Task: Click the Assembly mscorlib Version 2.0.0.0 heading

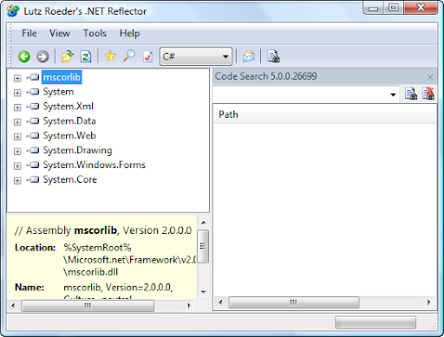Action: click(x=103, y=230)
